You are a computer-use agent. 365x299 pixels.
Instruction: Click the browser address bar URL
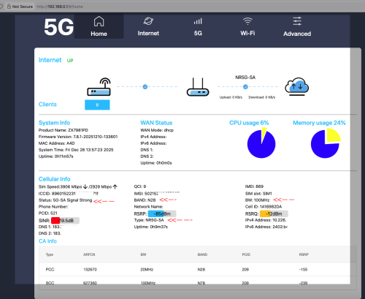coord(60,7)
